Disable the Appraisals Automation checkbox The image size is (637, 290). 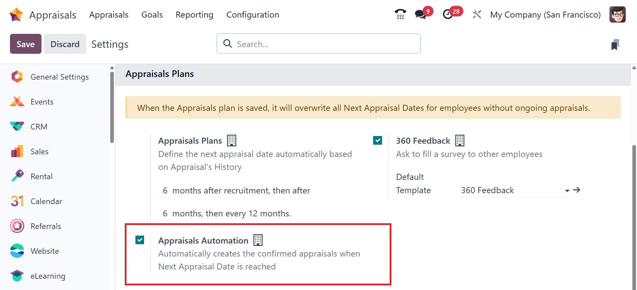pos(140,240)
